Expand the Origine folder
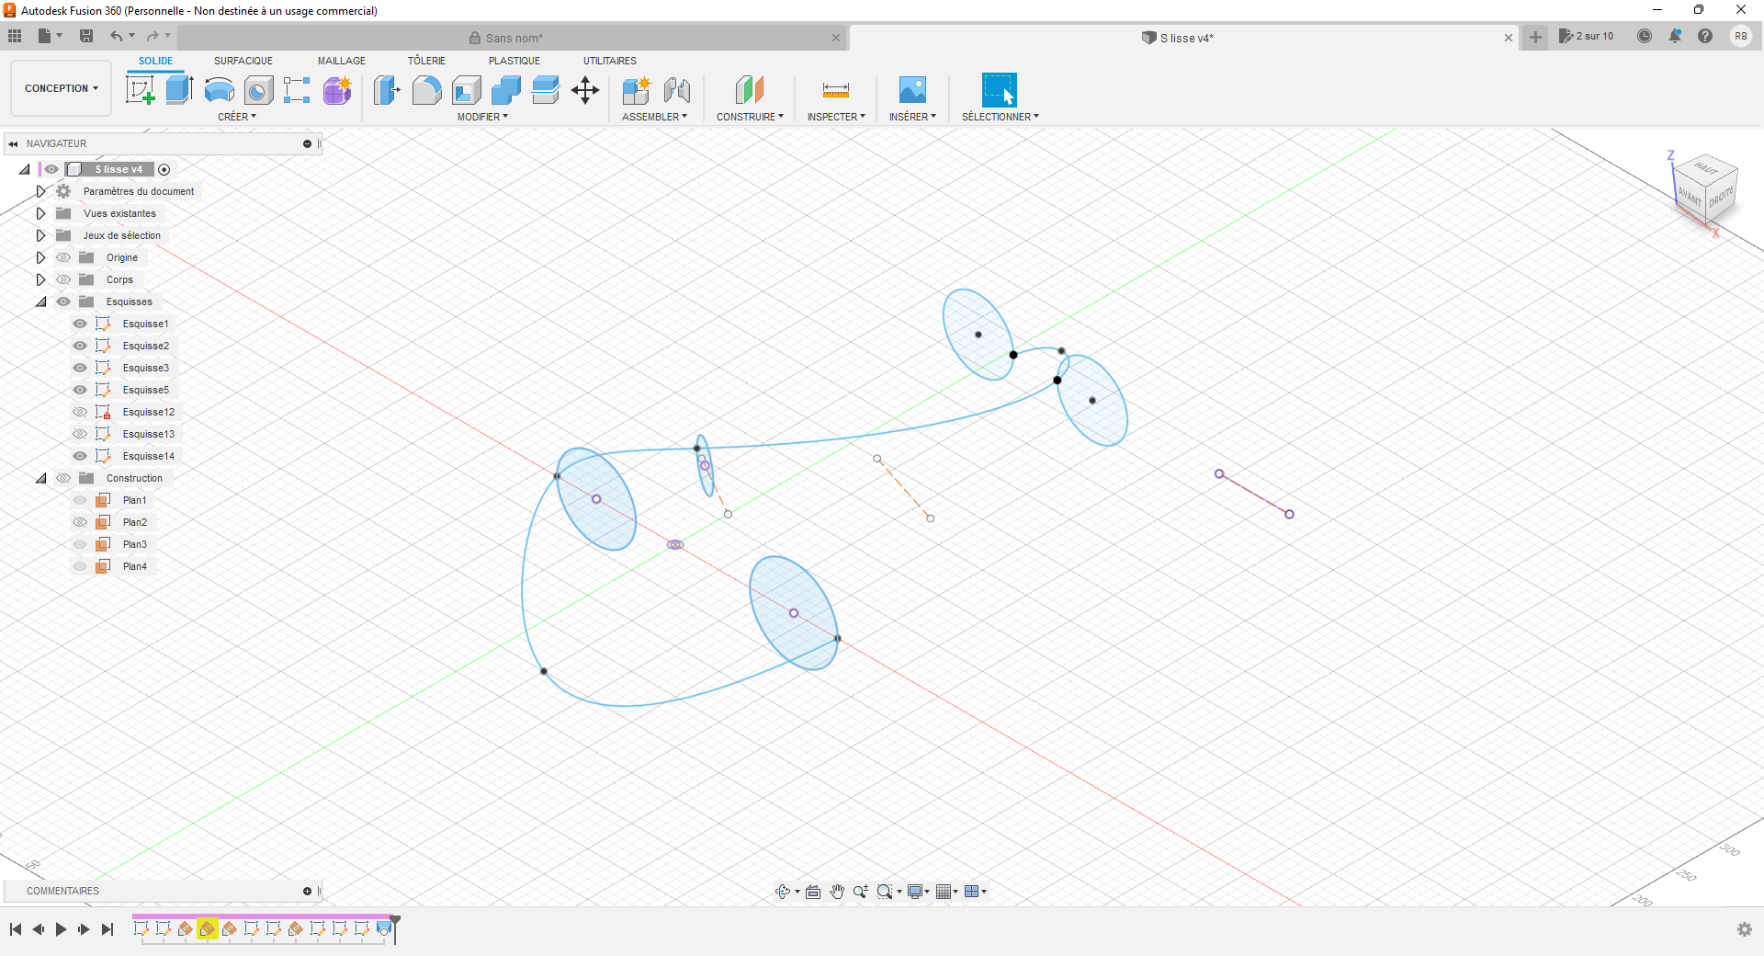 pos(40,257)
